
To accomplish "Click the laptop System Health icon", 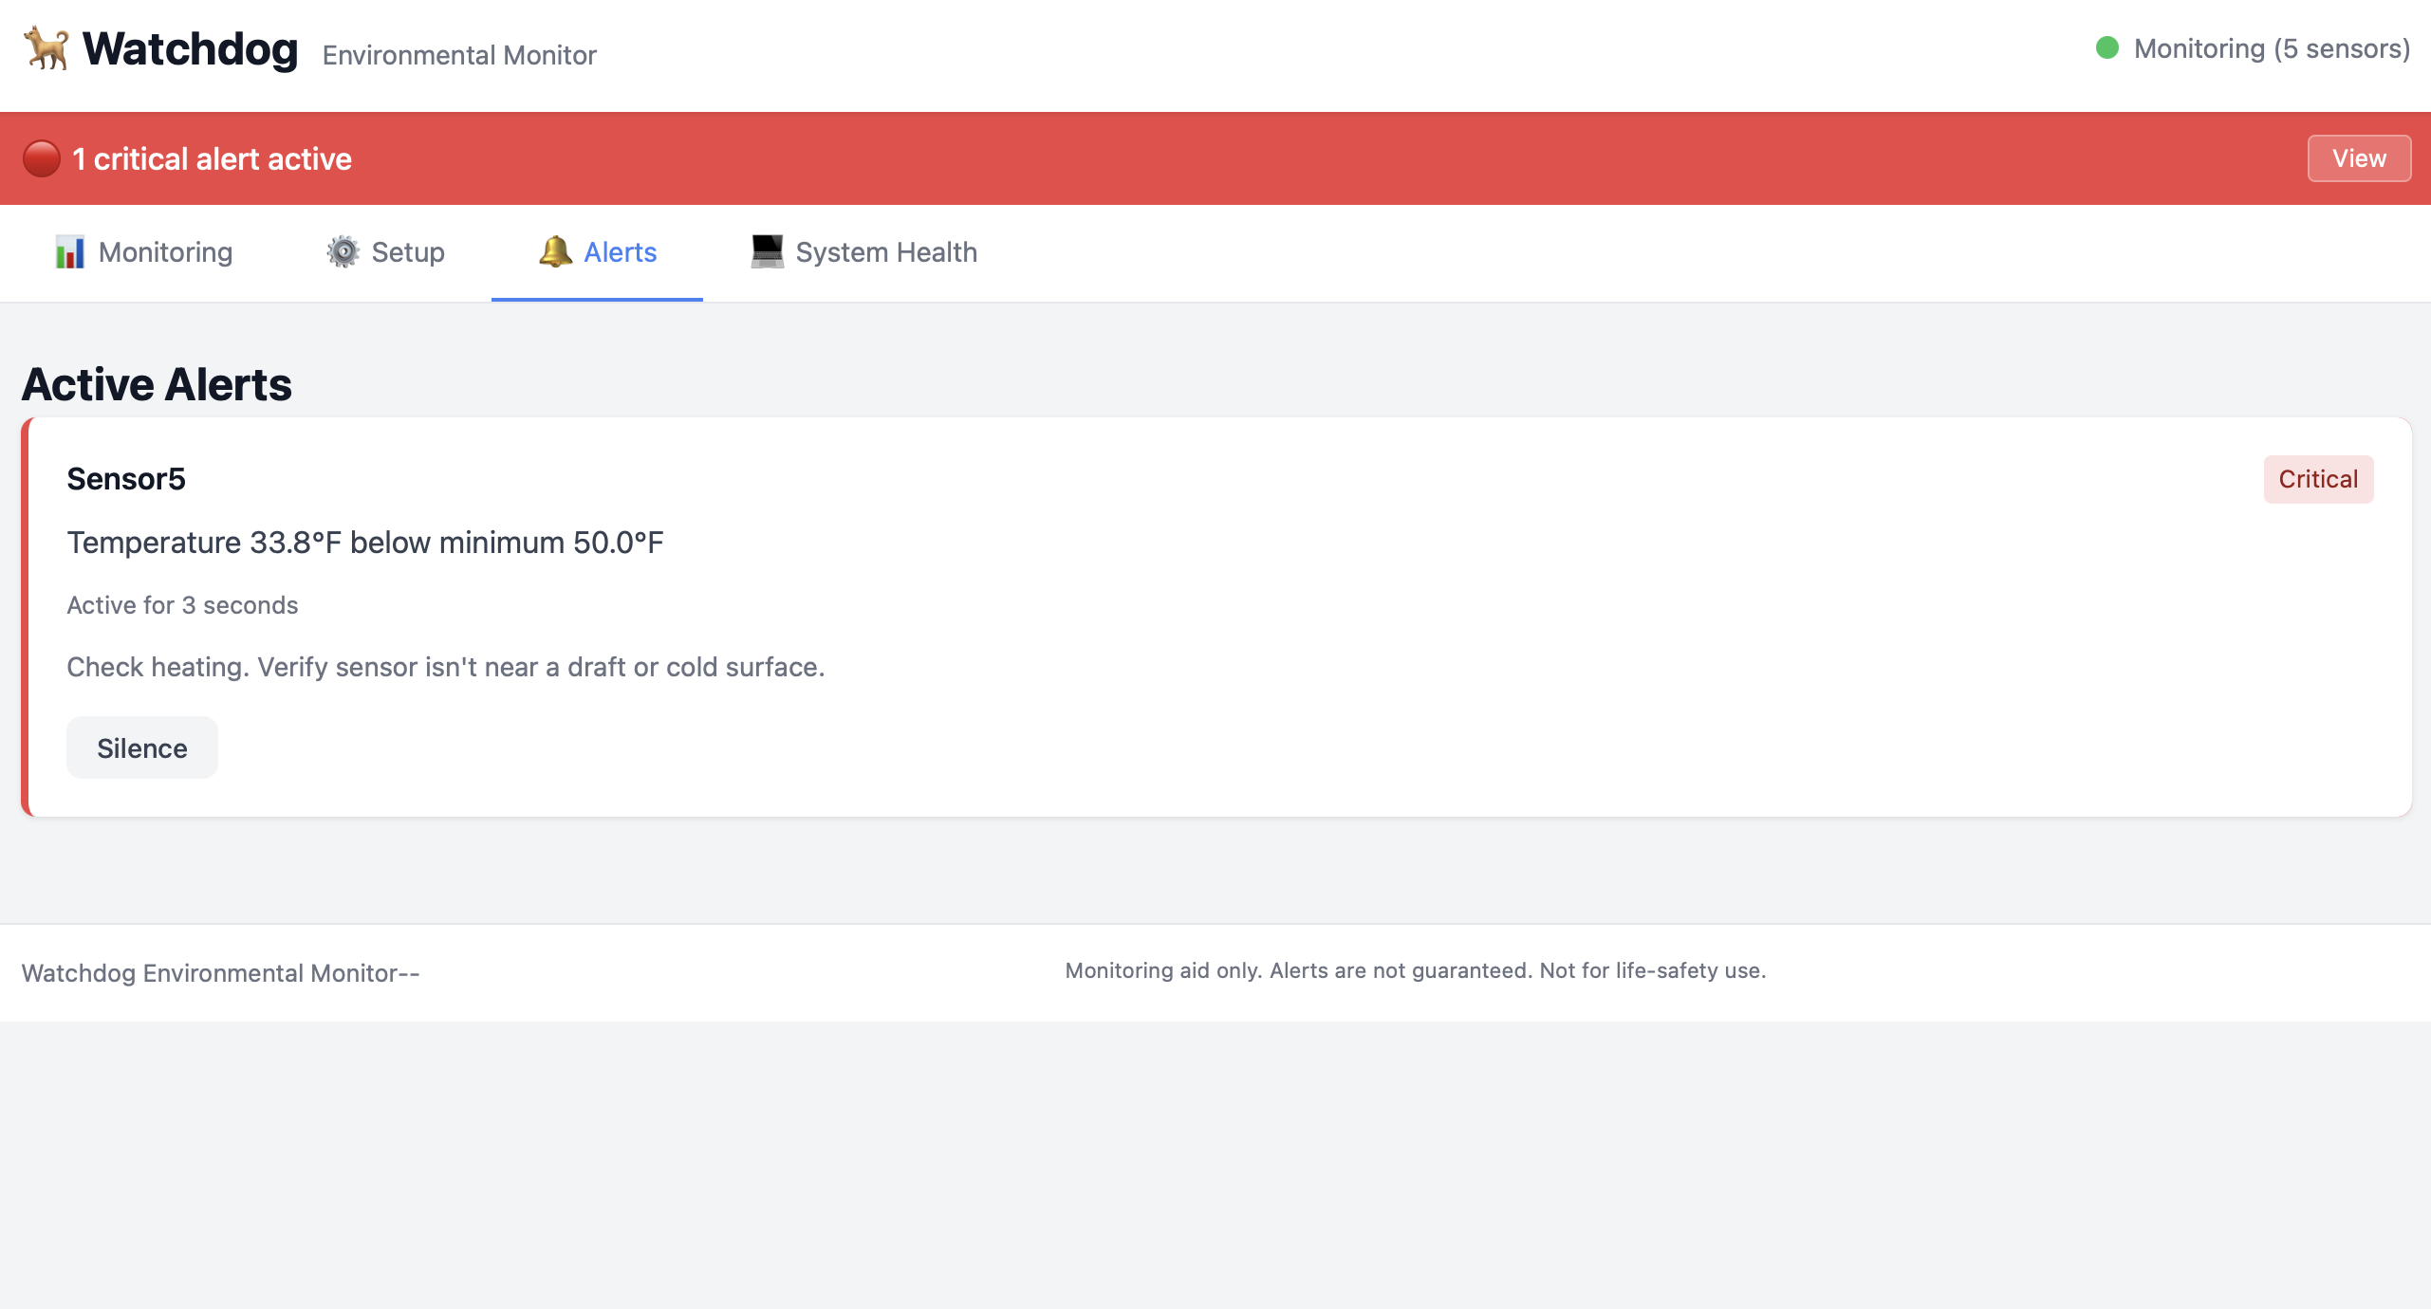I will tap(767, 251).
